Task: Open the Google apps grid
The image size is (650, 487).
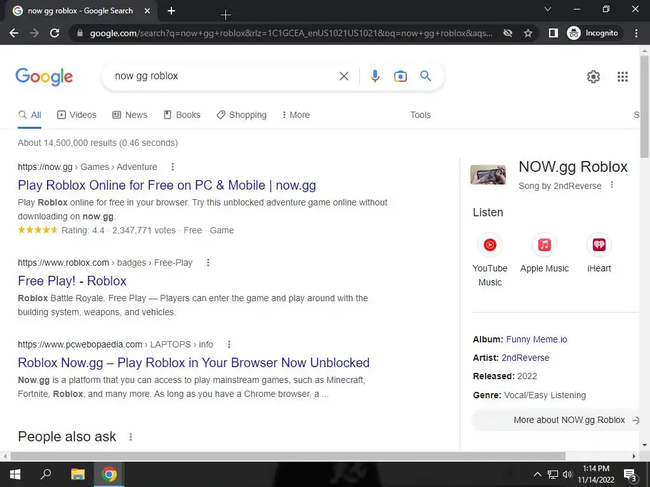Action: coord(622,77)
